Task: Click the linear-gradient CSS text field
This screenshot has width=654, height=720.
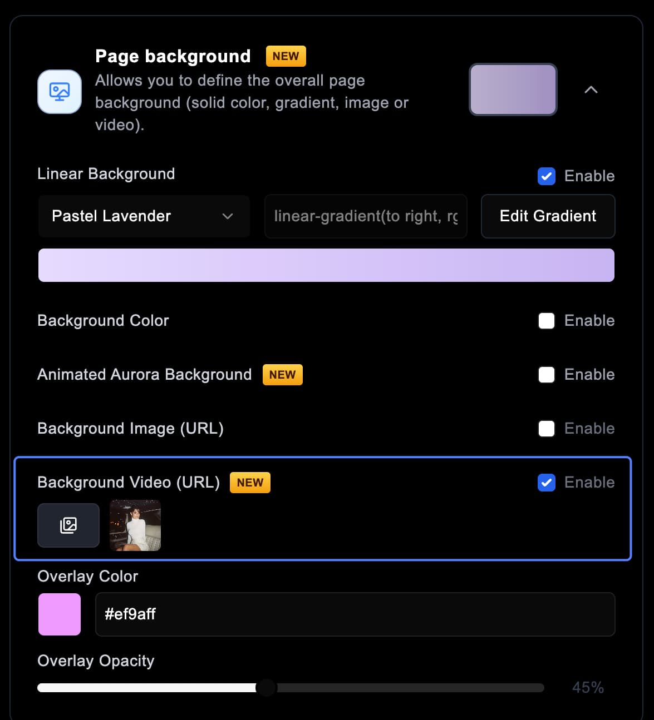Action: point(365,216)
